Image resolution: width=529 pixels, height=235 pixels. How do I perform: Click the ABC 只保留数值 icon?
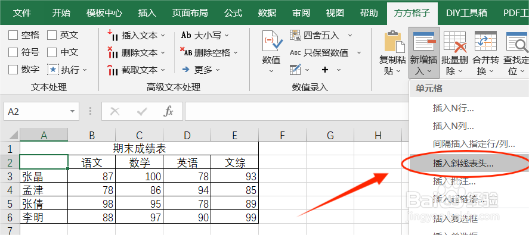(x=295, y=52)
